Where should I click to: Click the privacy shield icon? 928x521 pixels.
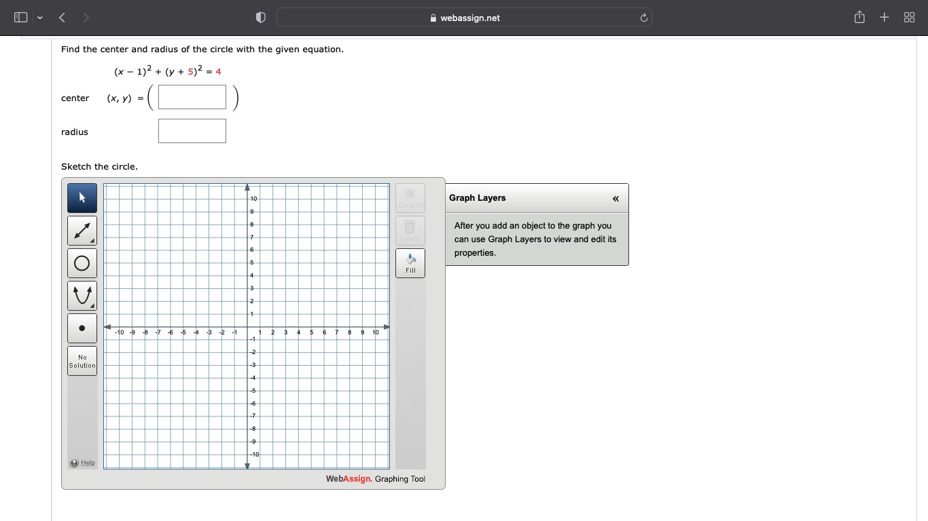[260, 18]
